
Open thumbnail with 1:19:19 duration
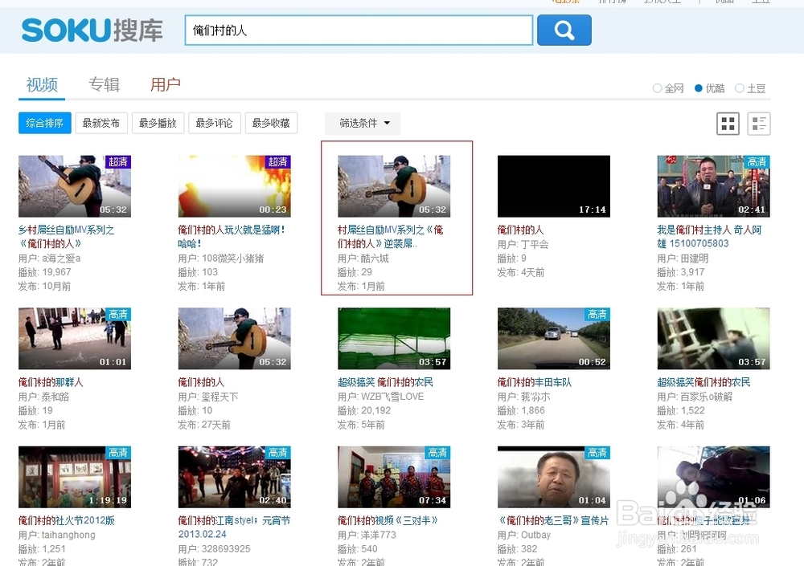coord(75,477)
